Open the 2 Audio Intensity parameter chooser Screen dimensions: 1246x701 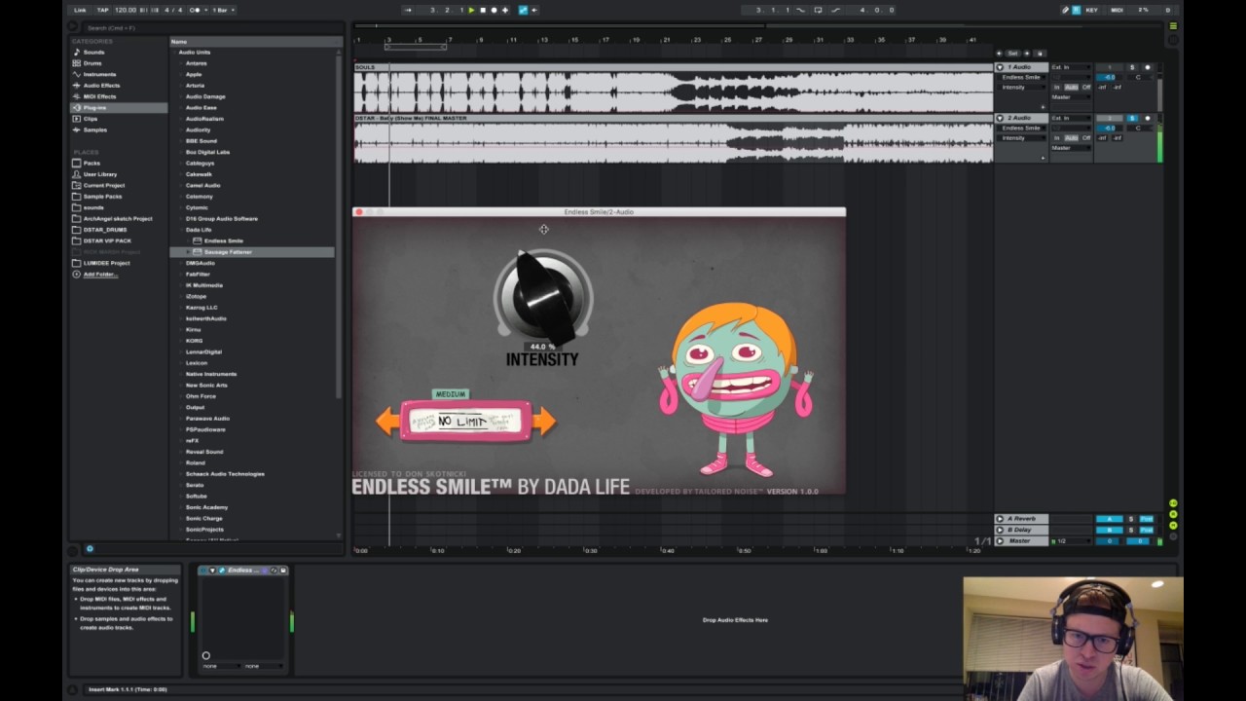coord(1023,138)
